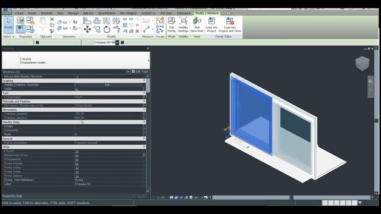
Task: Toggle the Глухое checkbox
Action: 77,151
